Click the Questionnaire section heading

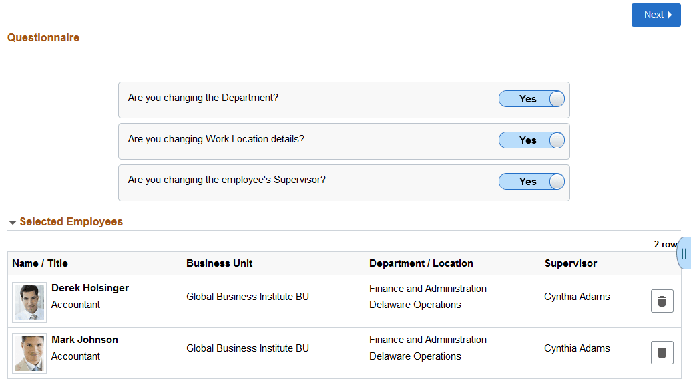[x=43, y=38]
